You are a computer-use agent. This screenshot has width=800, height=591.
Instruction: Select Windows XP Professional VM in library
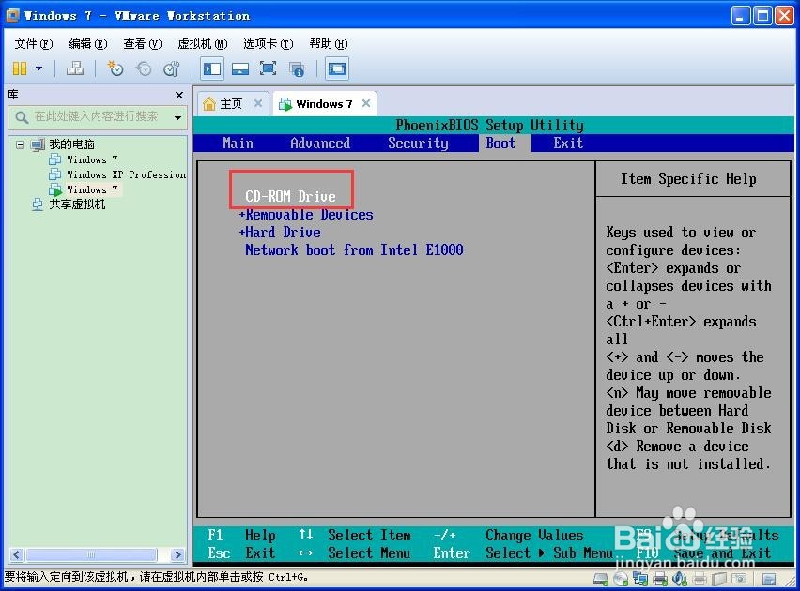pos(126,174)
